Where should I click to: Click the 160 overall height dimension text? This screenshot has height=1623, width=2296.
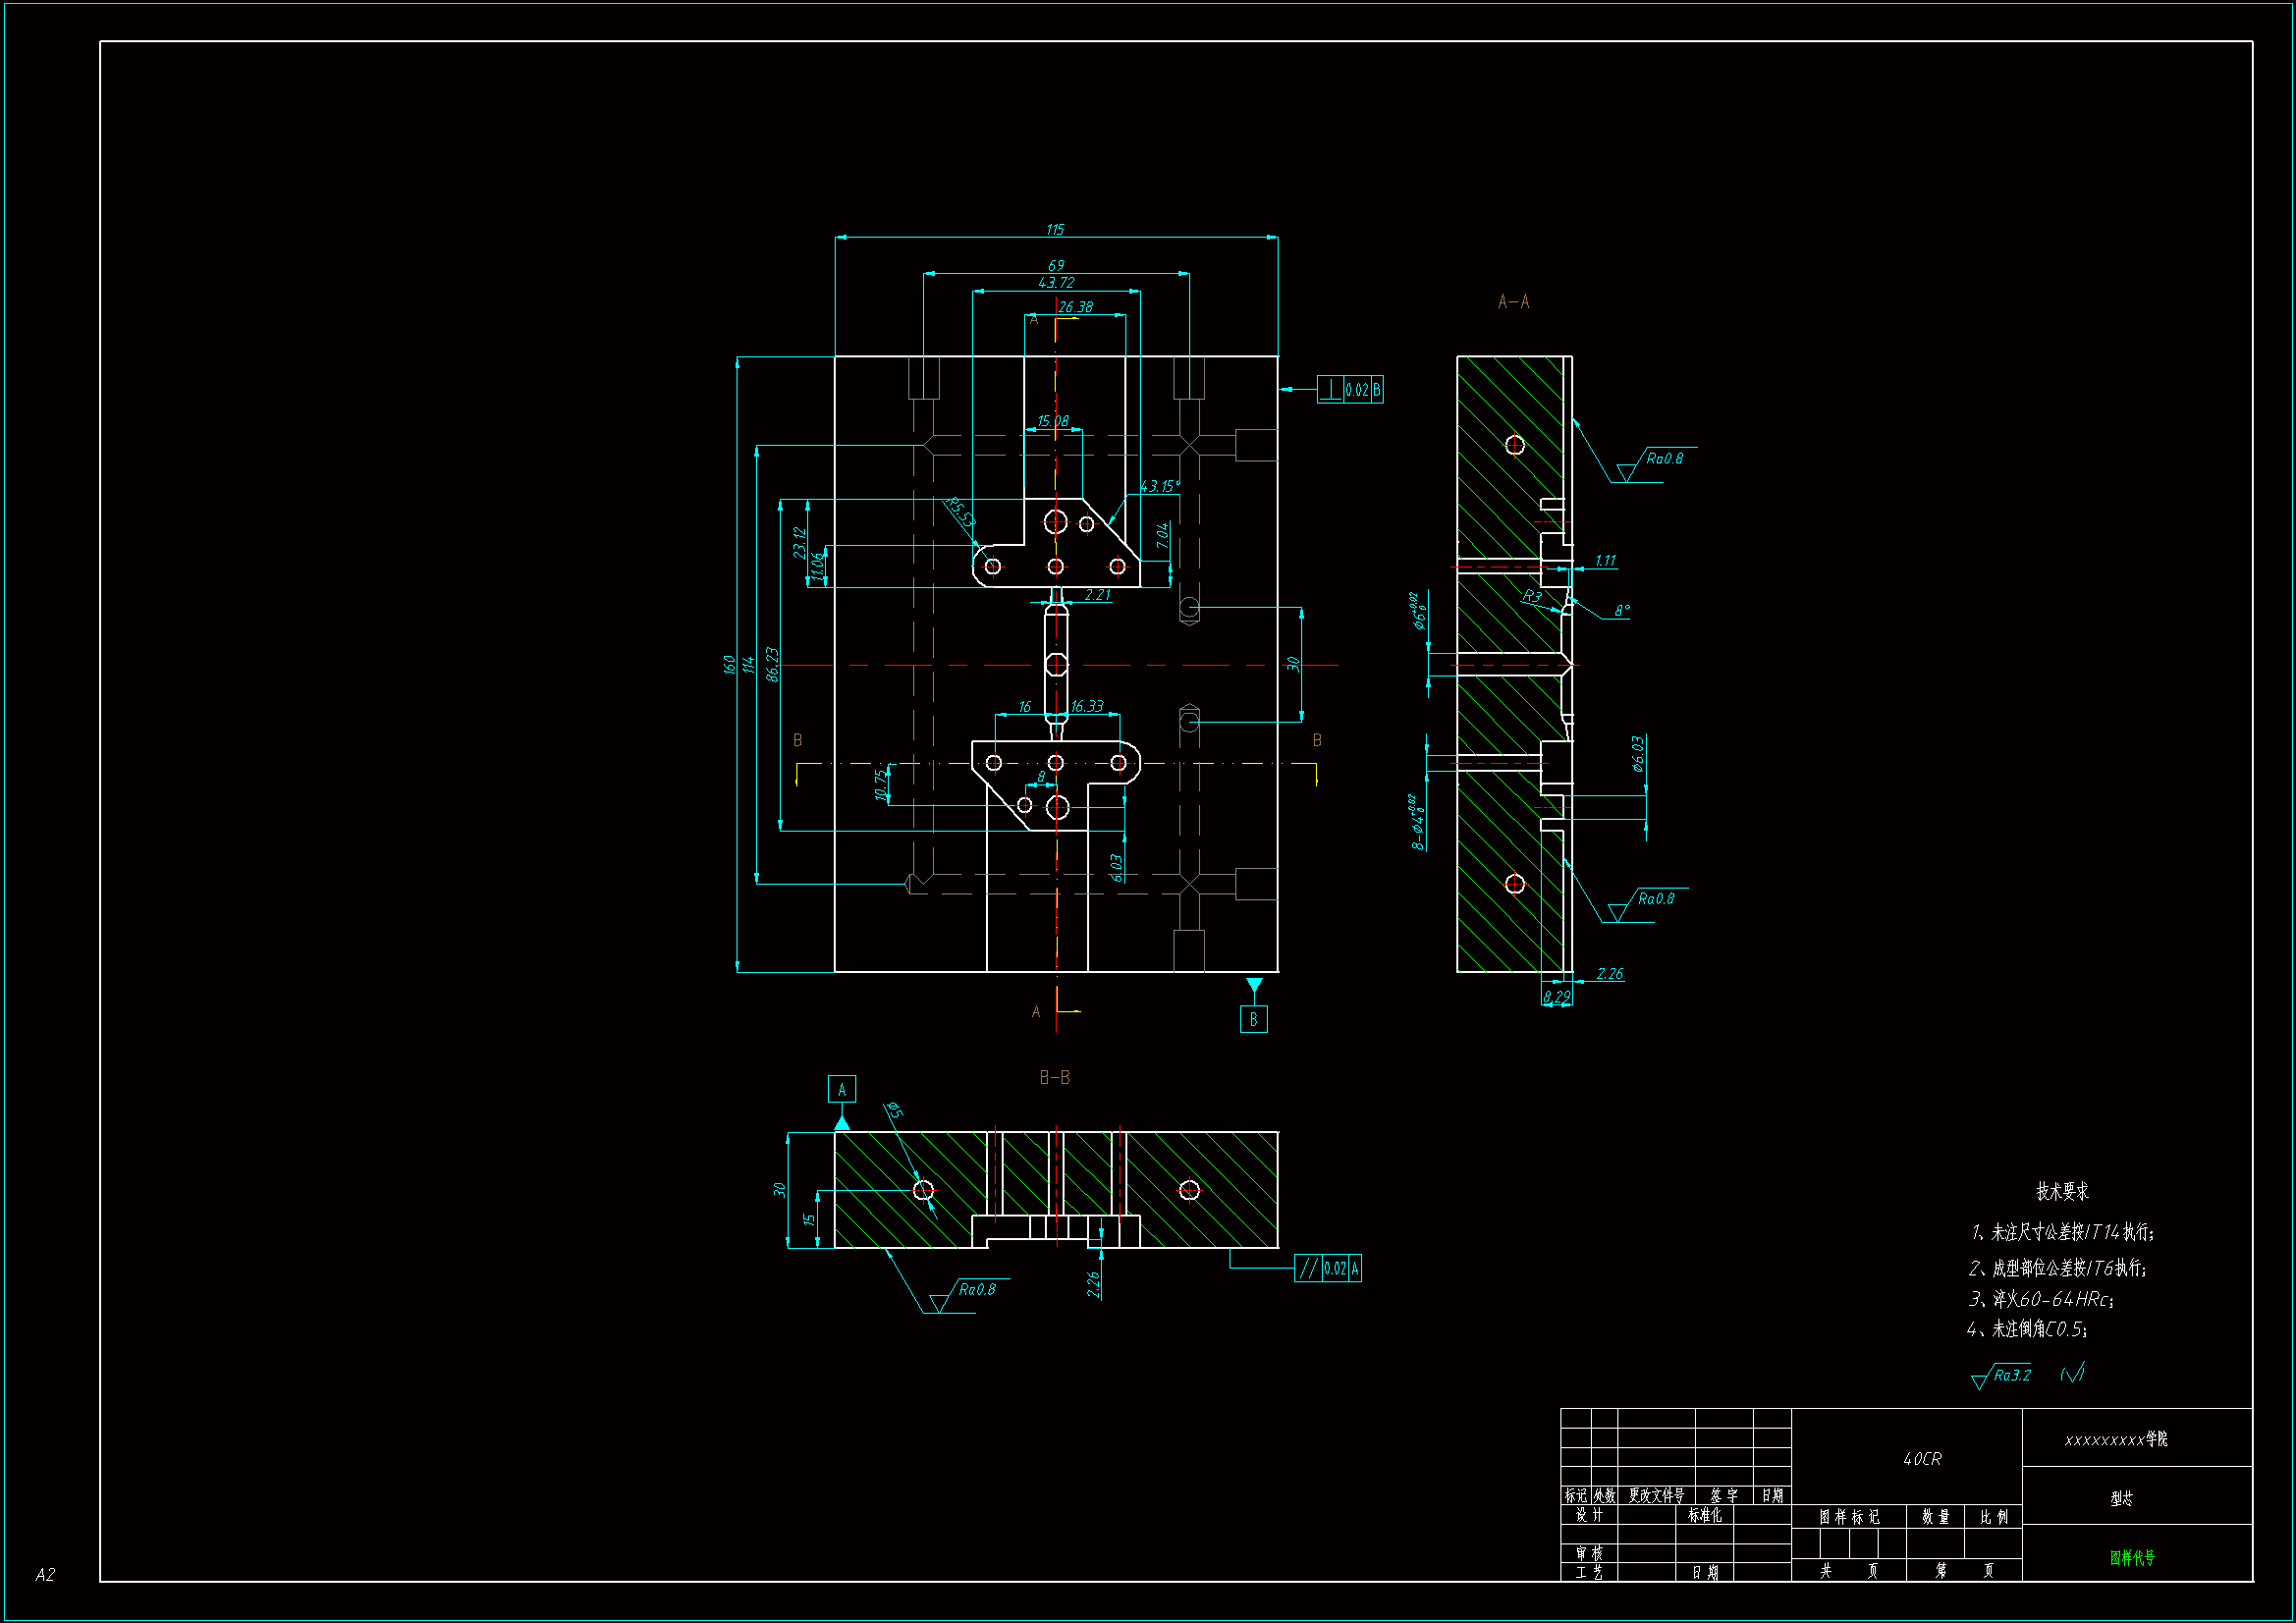pos(729,664)
